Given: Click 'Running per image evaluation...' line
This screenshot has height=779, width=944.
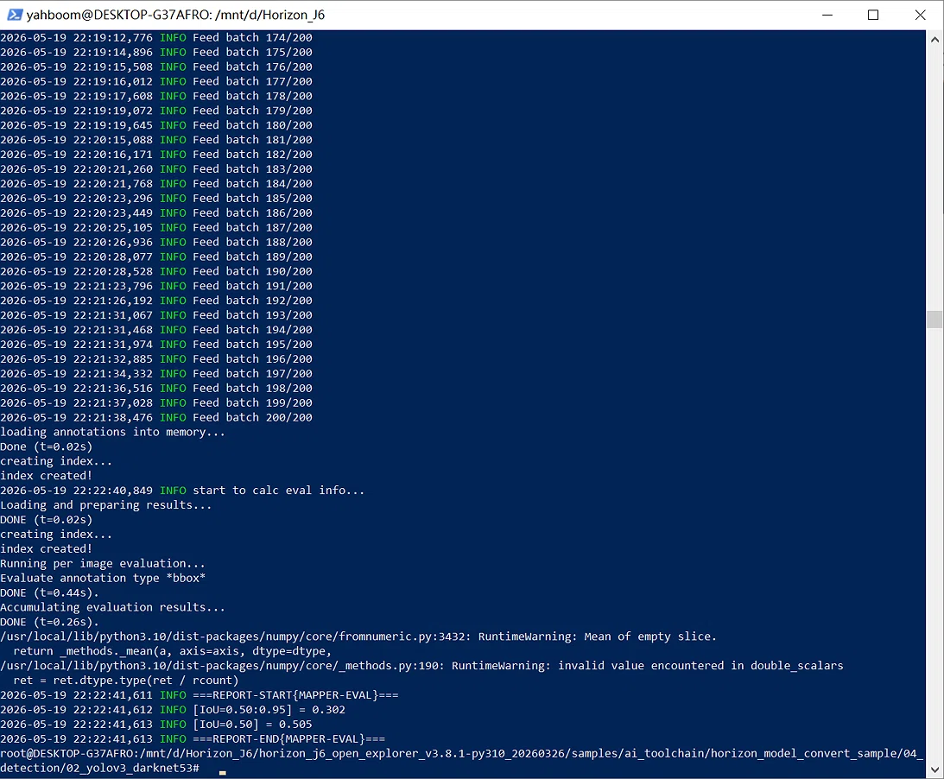Looking at the screenshot, I should coord(103,563).
